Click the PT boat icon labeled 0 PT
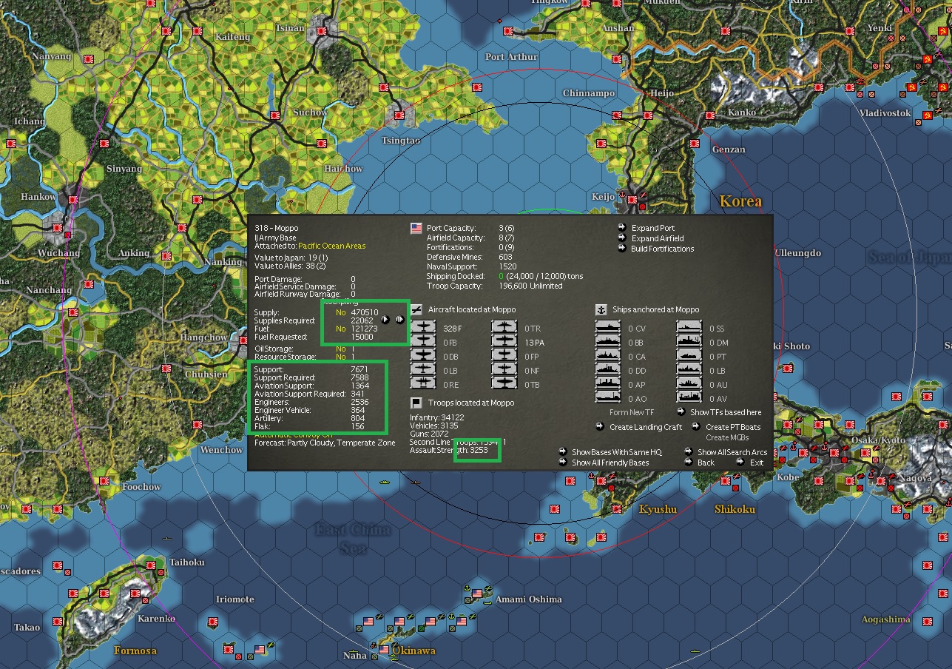952x669 pixels. point(689,356)
